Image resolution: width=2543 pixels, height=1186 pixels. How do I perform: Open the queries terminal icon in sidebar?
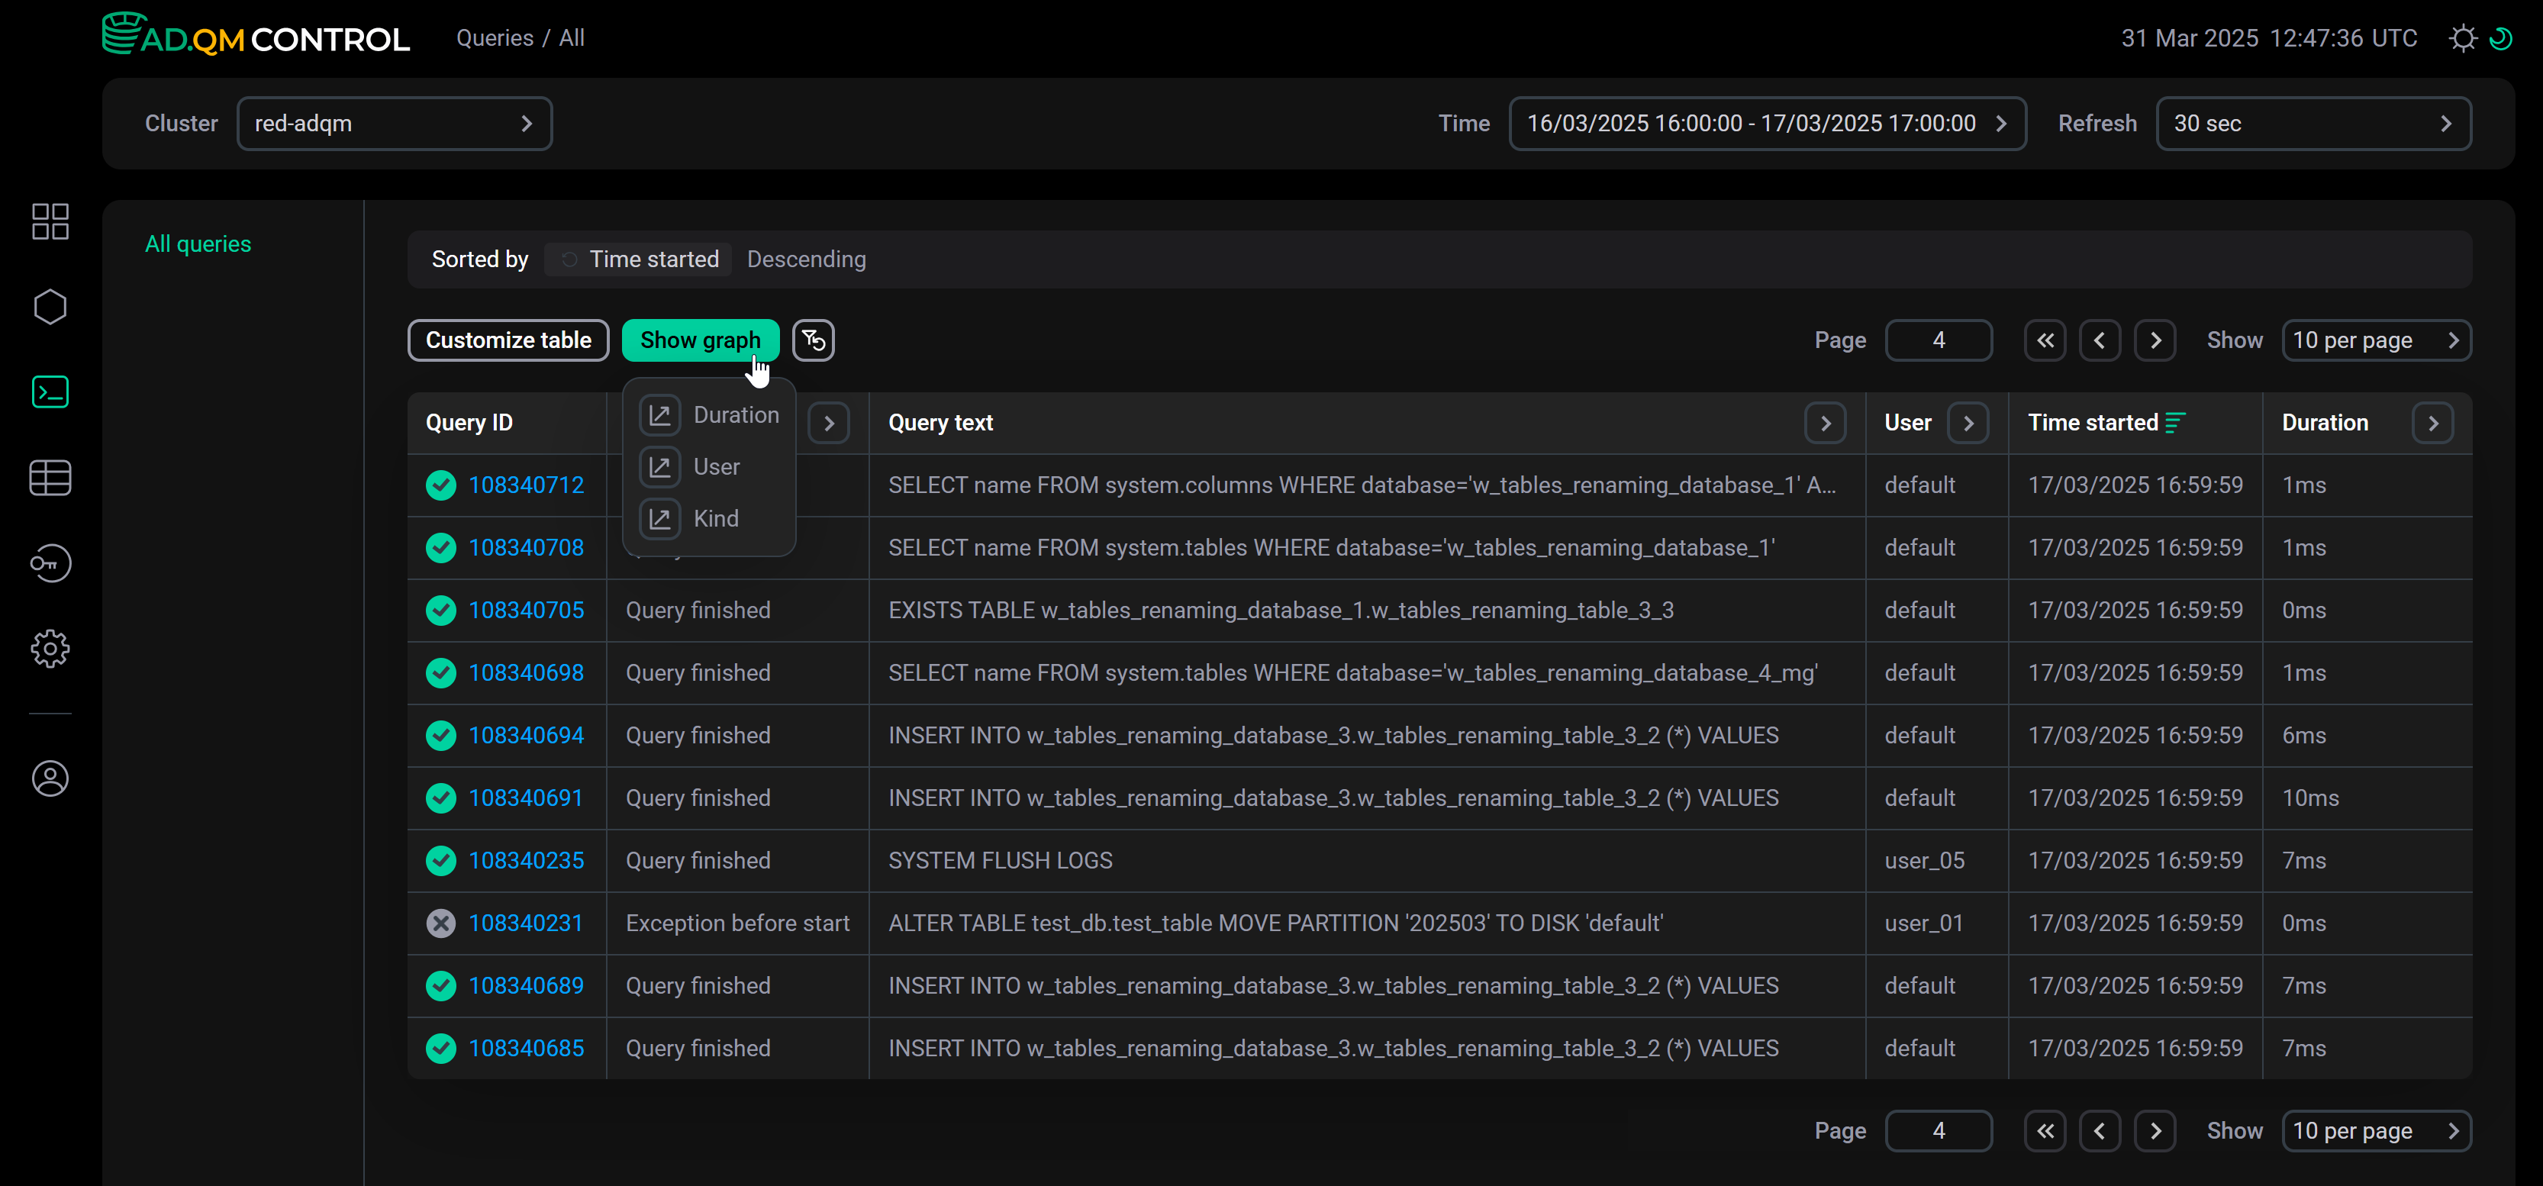(50, 392)
